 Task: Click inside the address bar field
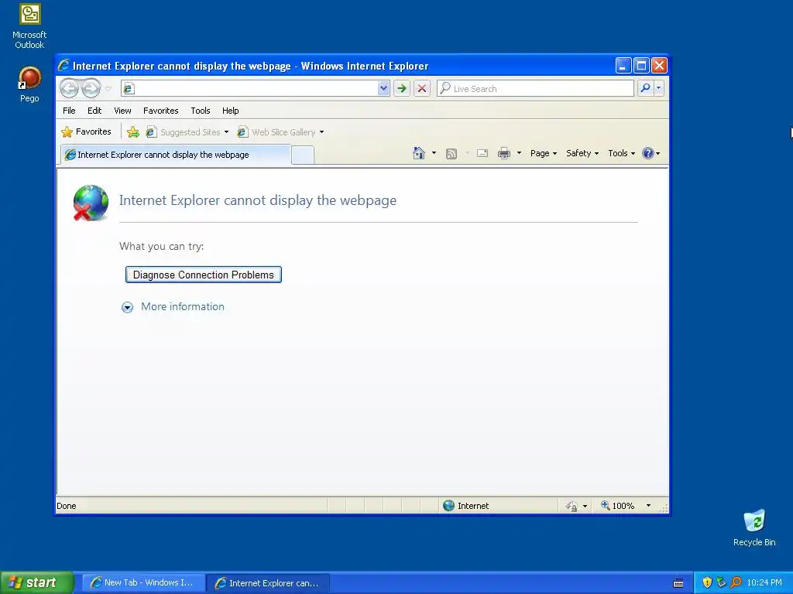(256, 88)
